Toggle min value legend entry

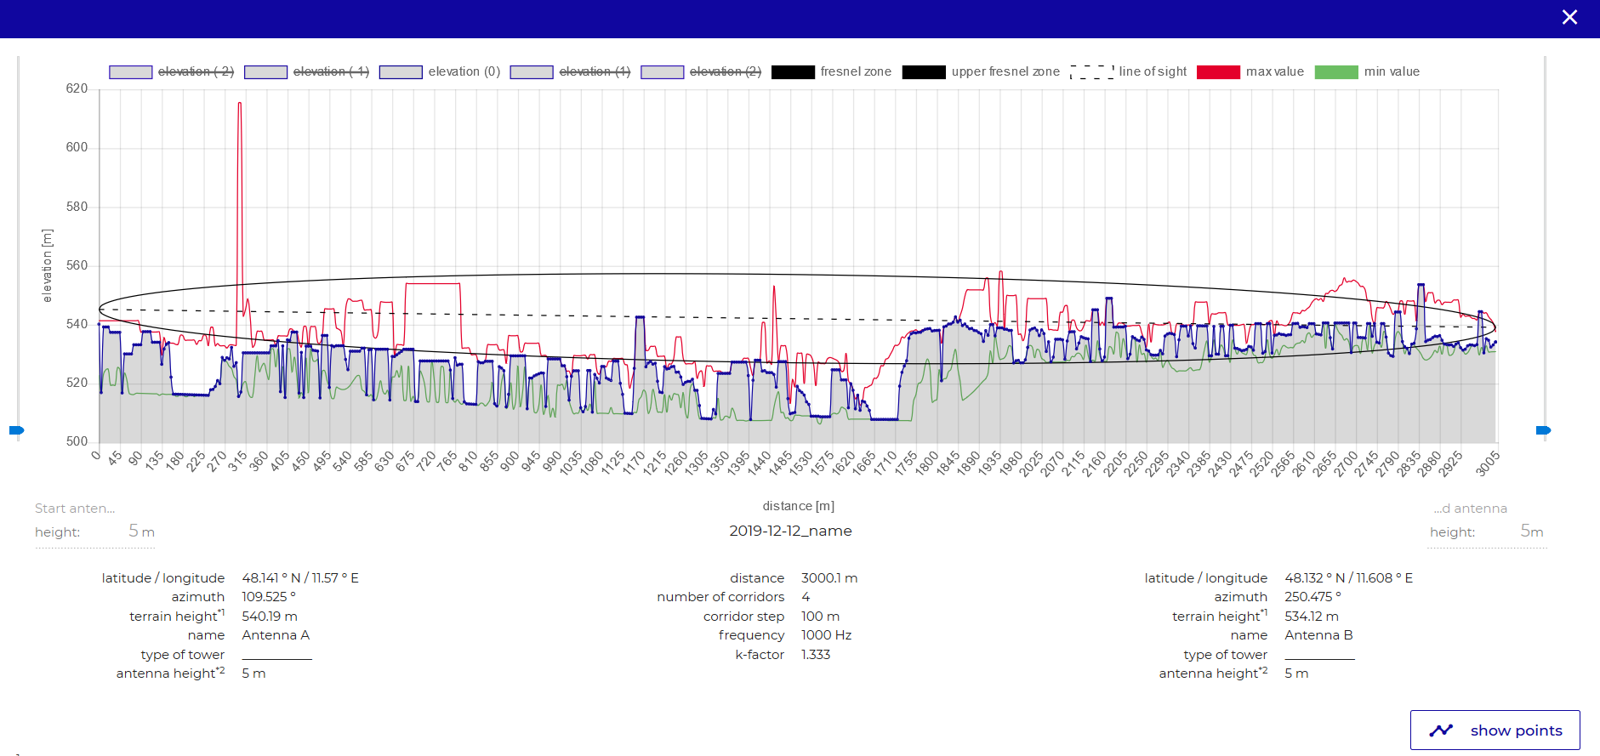1368,71
